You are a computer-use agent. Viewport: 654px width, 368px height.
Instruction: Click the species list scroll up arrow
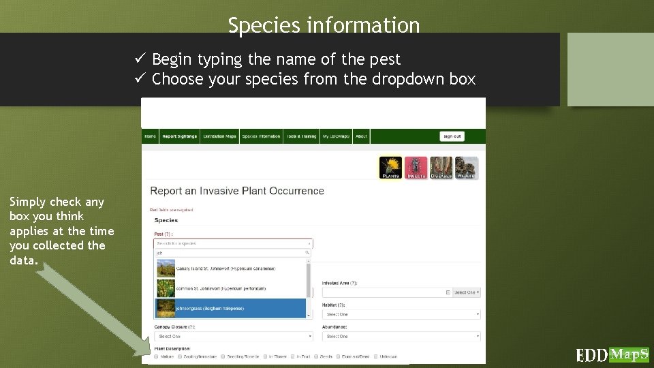tap(309, 261)
